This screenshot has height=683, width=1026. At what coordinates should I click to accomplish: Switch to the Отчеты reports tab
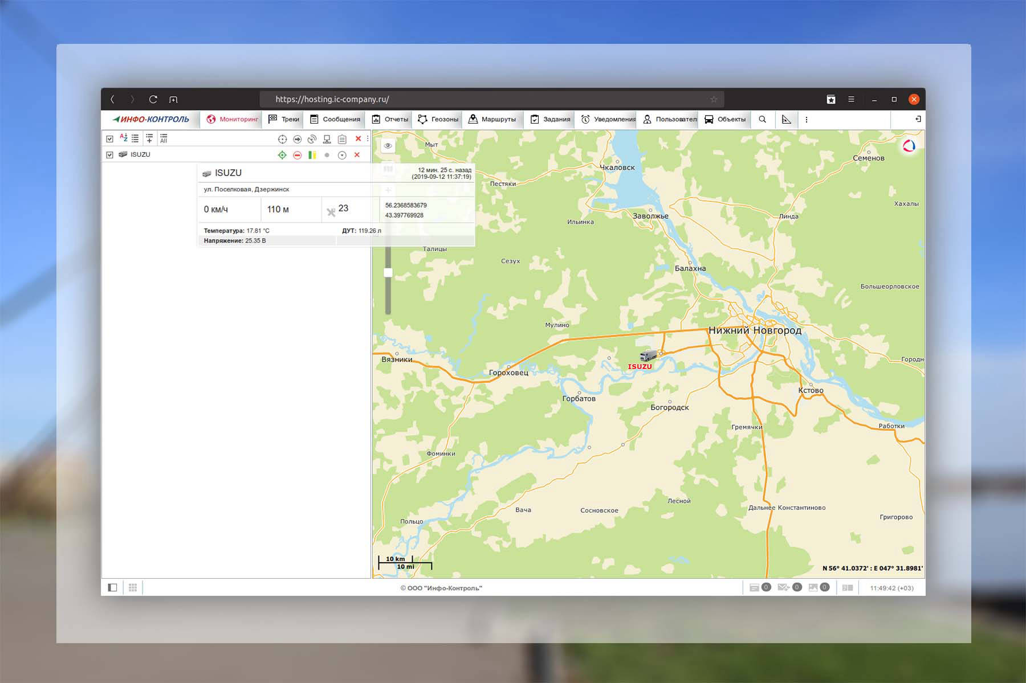coord(390,119)
